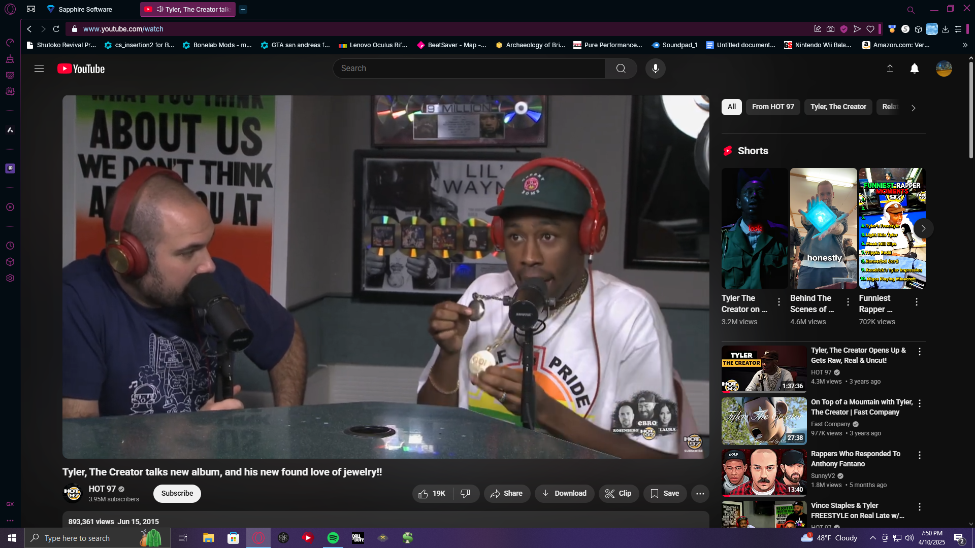Click inside the YouTube search field

[467, 68]
